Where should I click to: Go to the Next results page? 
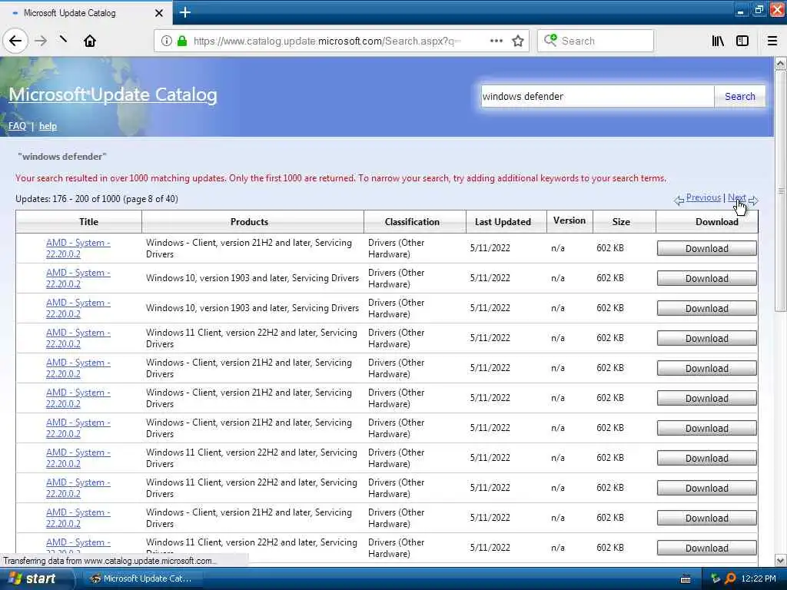737,197
